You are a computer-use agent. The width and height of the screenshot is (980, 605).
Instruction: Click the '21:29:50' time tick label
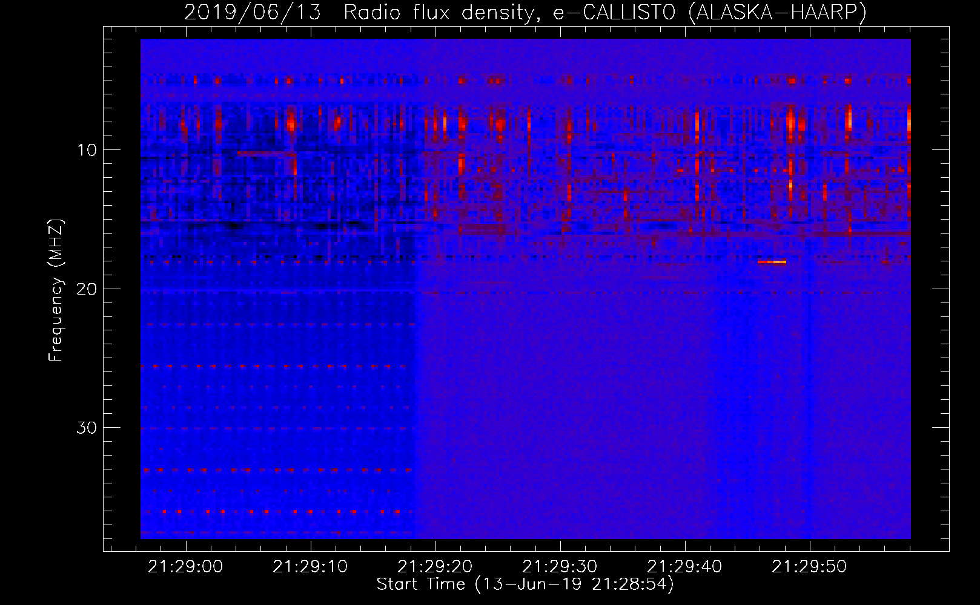click(809, 567)
